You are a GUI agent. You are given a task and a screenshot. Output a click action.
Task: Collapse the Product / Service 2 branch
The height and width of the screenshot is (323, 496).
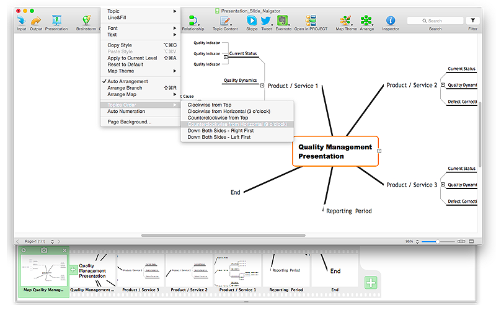point(443,85)
